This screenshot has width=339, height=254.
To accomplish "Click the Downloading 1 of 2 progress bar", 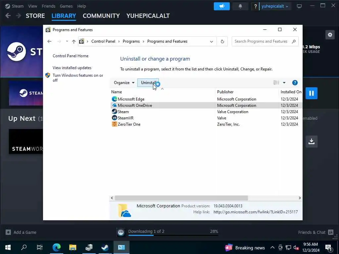I will 173,235.
